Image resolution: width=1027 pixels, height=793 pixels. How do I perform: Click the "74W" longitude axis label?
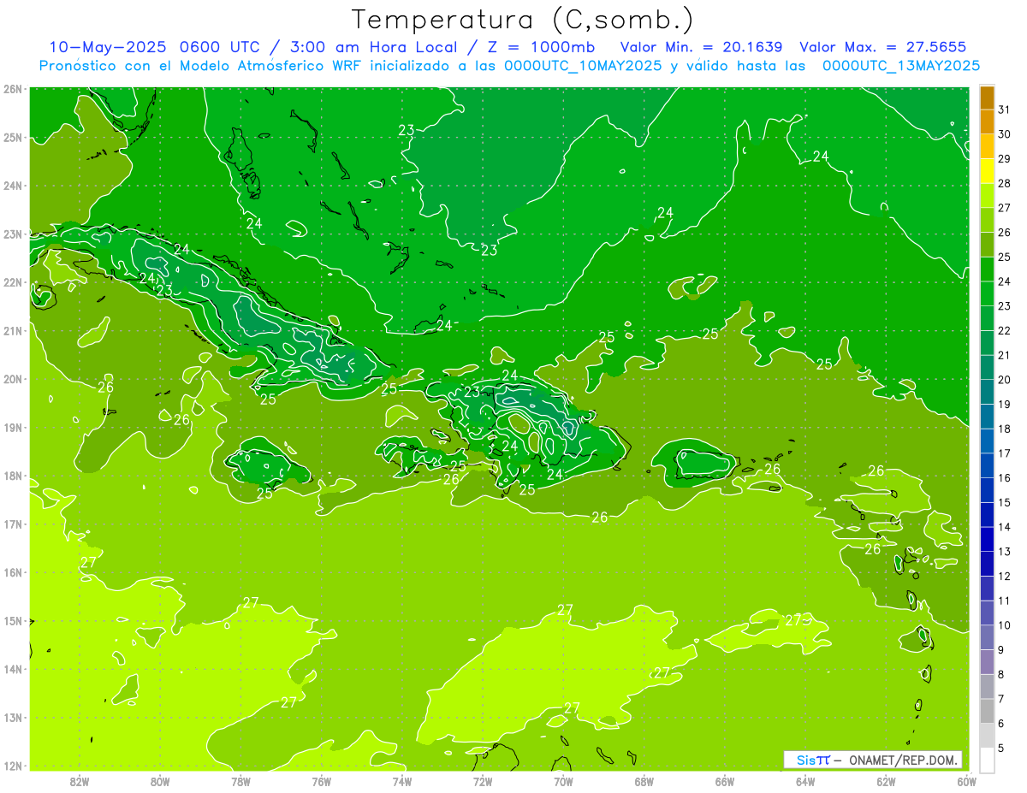pos(401,780)
